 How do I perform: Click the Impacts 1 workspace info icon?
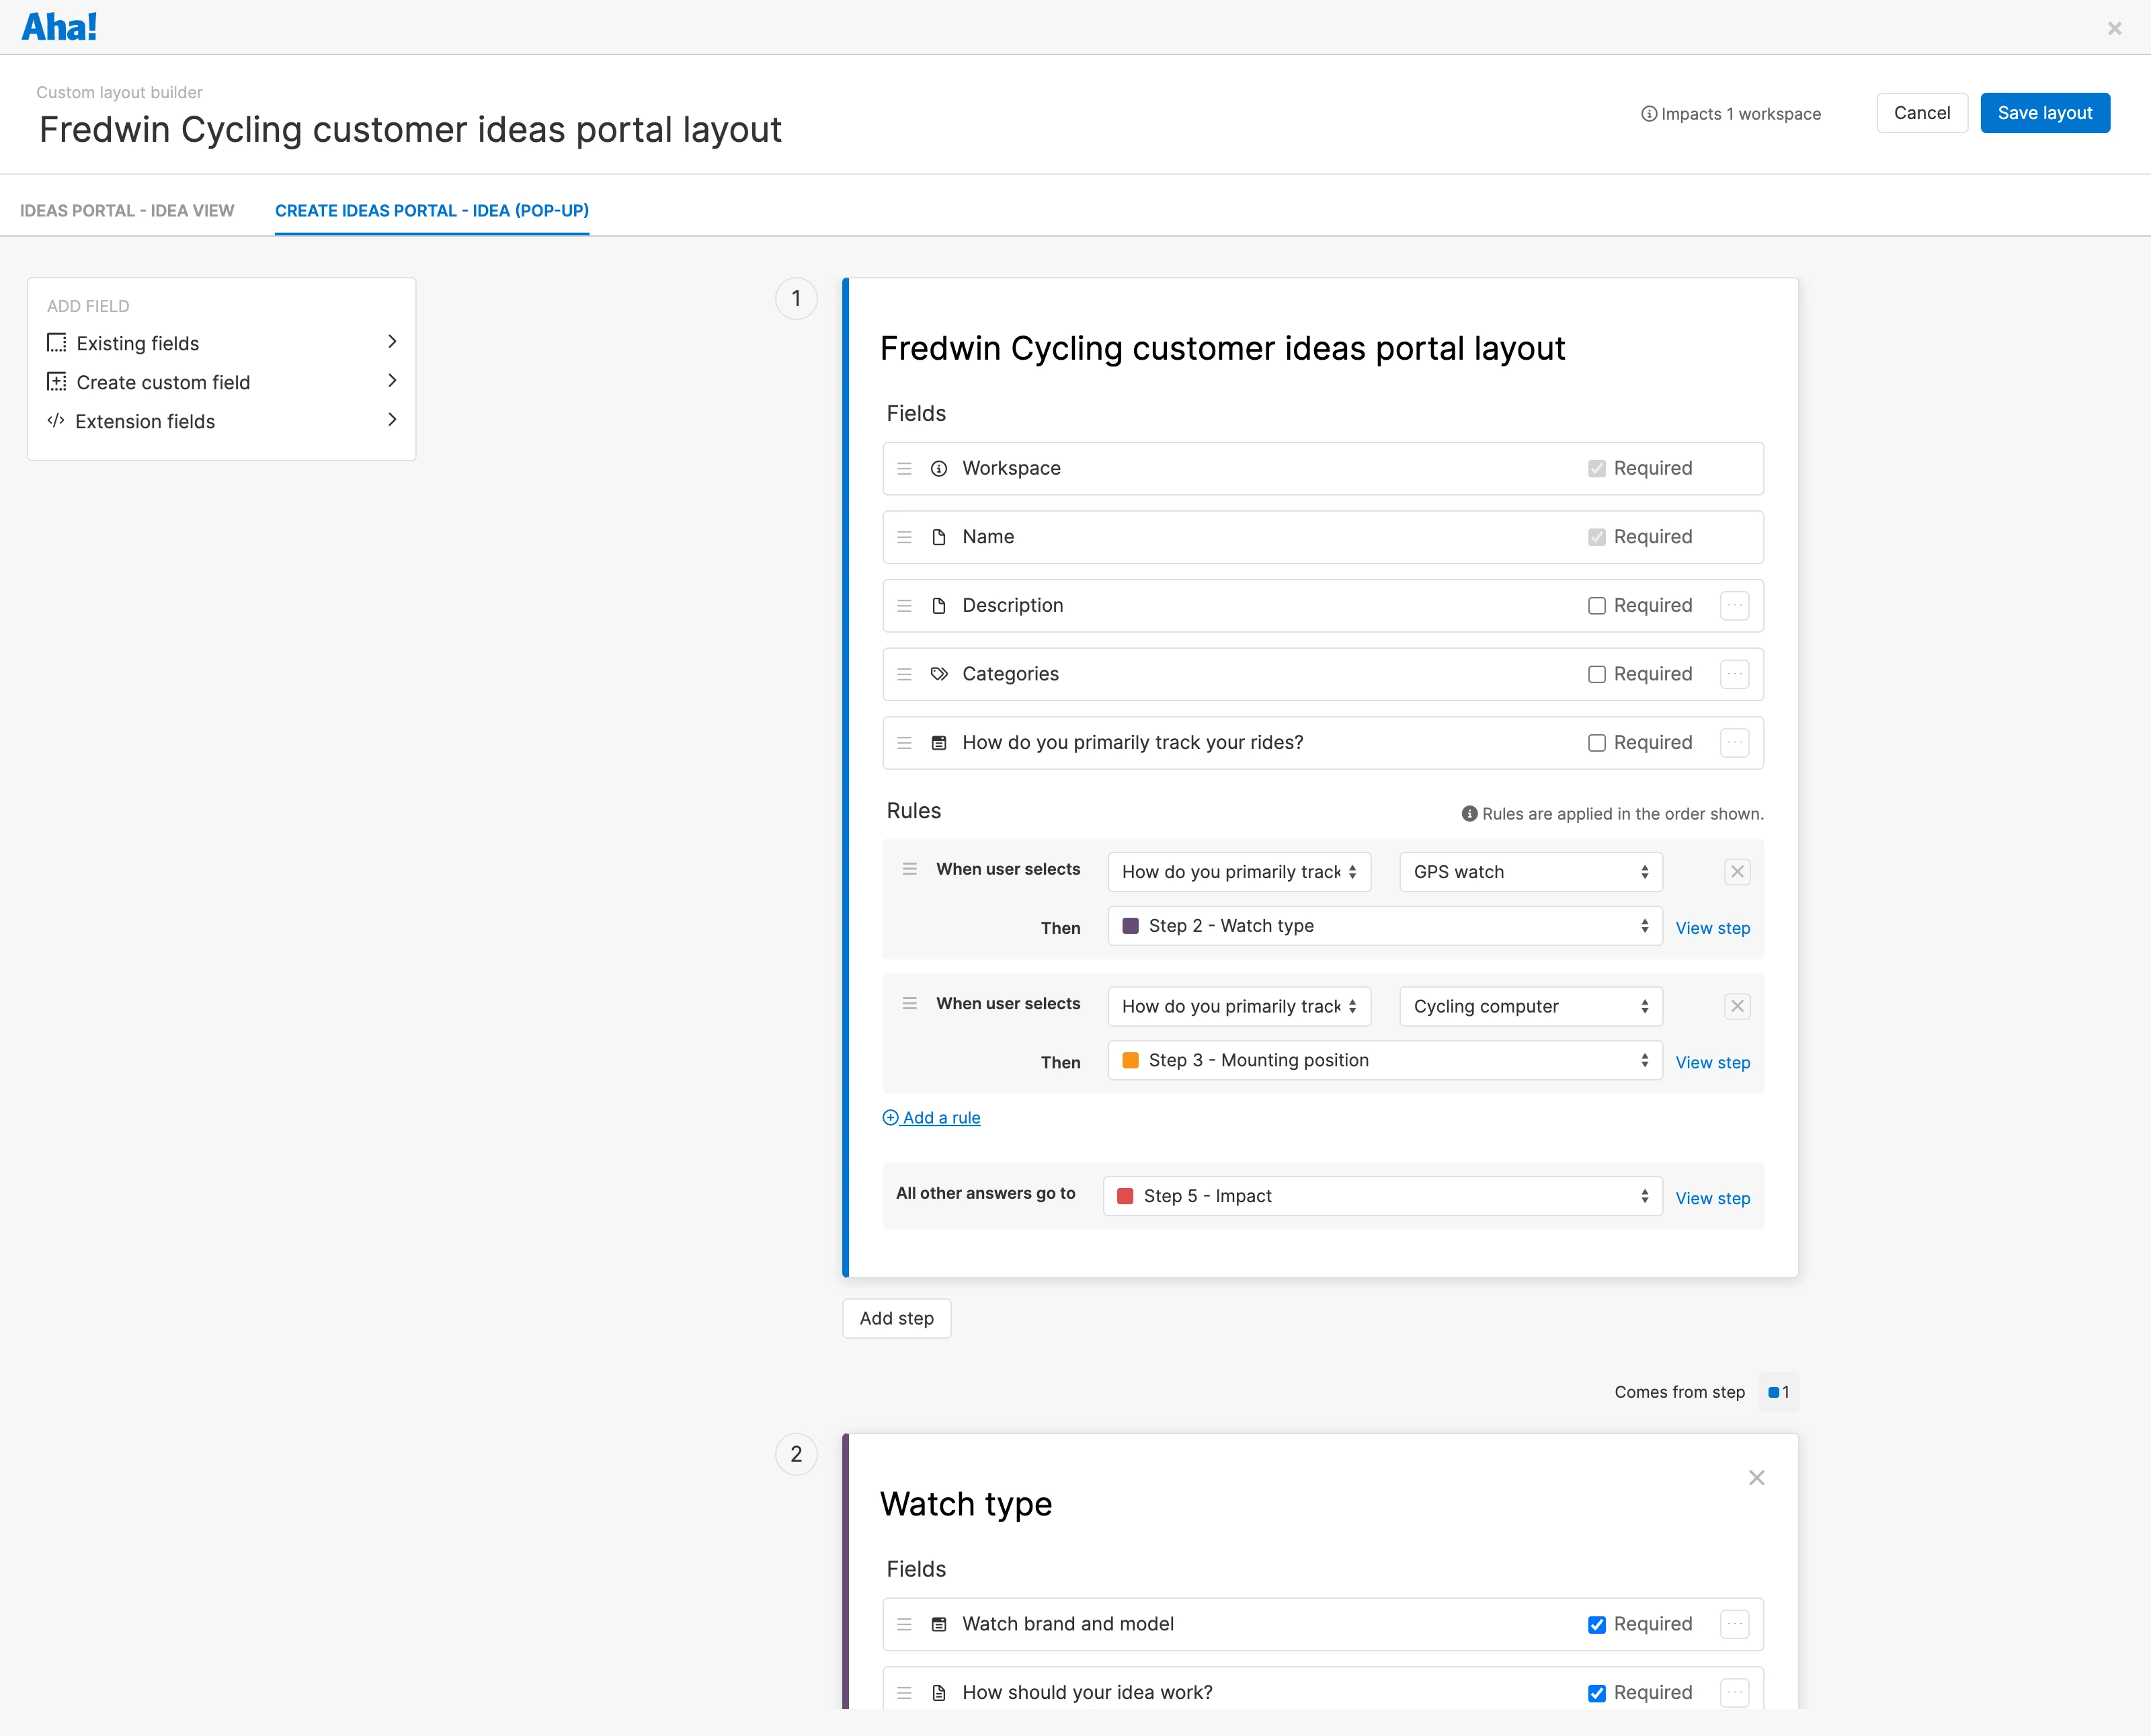click(x=1648, y=114)
